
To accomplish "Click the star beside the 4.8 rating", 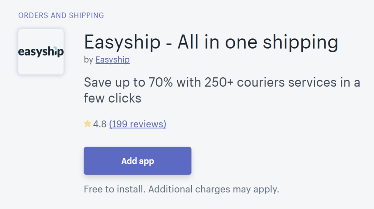I will point(88,124).
